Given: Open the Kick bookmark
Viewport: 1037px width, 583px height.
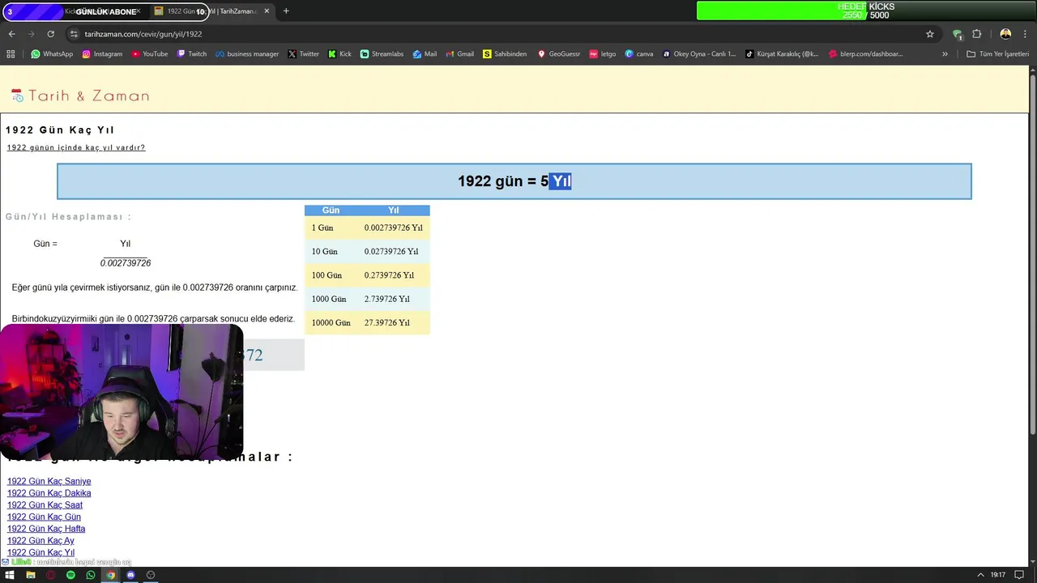Looking at the screenshot, I should 339,54.
